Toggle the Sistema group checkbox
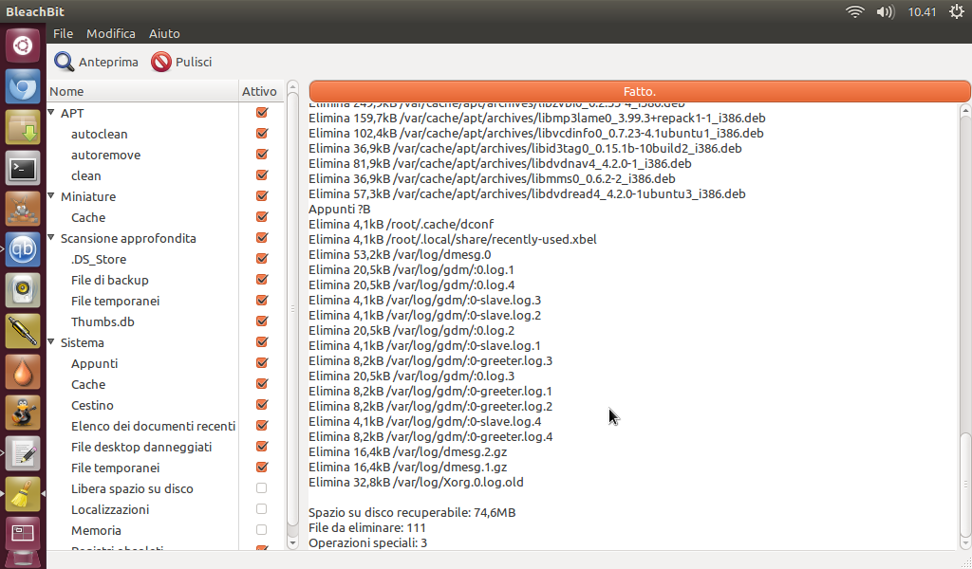This screenshot has height=569, width=972. 262,342
